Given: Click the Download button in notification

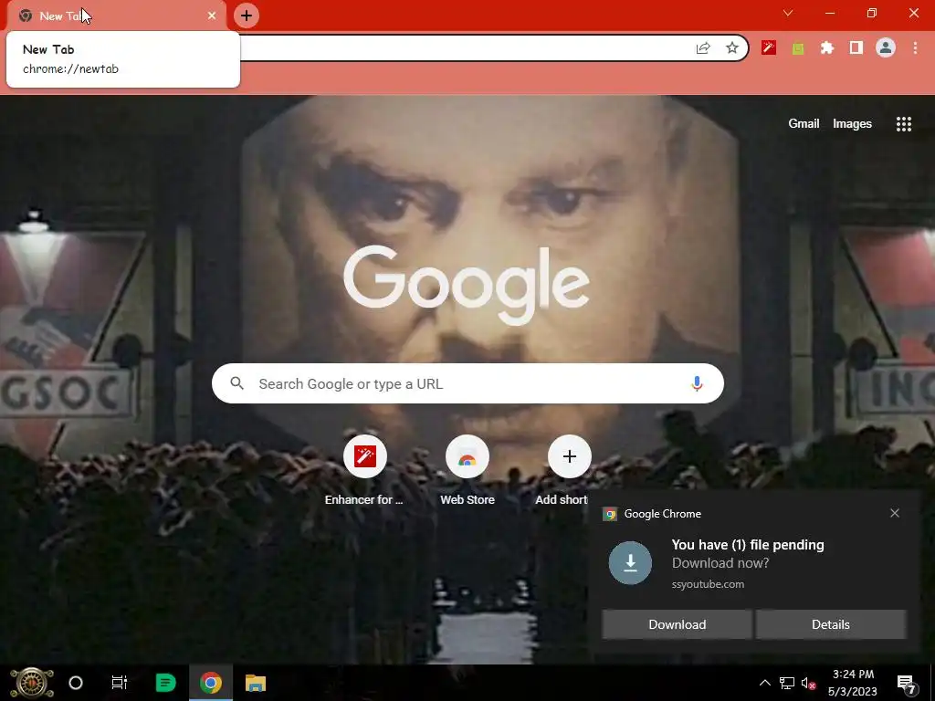Looking at the screenshot, I should coord(677,624).
